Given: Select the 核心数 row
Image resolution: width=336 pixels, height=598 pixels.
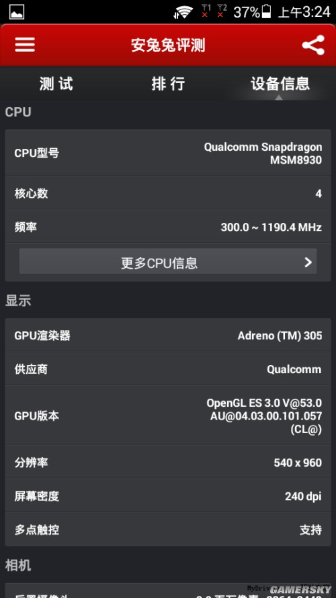Looking at the screenshot, I should click(168, 193).
